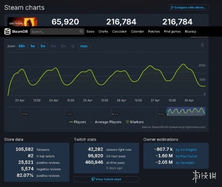This screenshot has width=222, height=187.
Task: Open the VG Insights estimate link
Action: coord(186,150)
